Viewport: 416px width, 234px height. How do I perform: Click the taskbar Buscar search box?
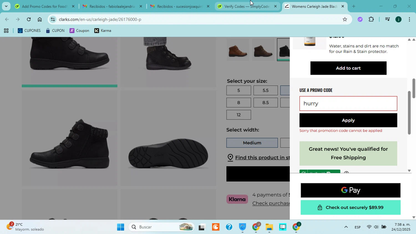point(161,227)
